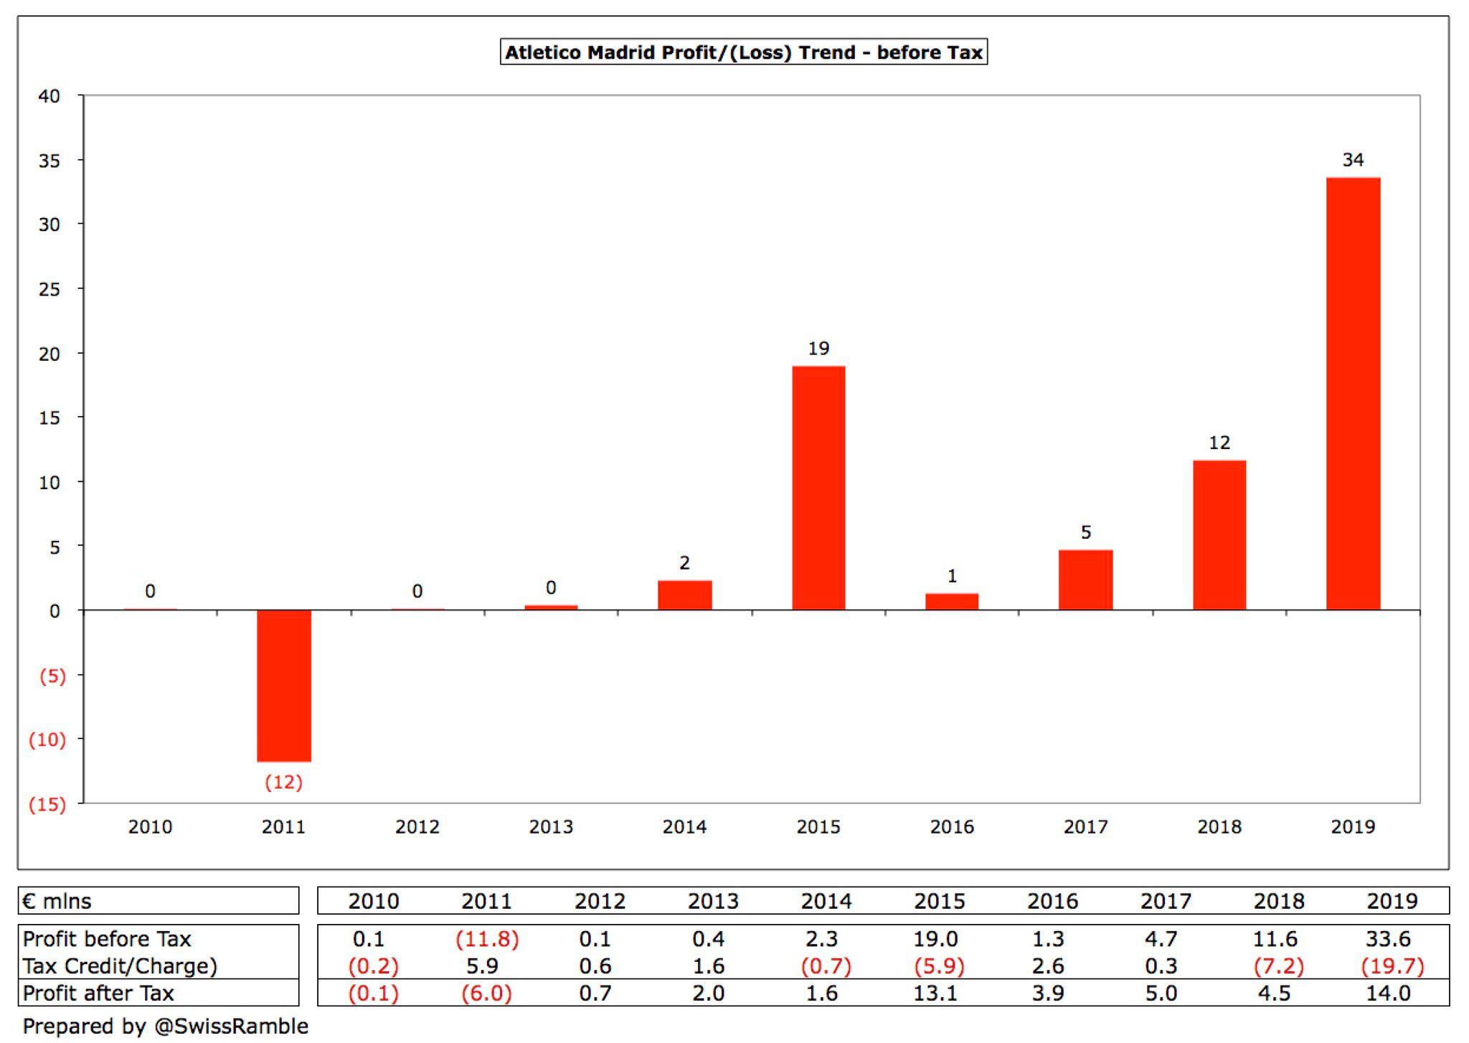Click red y-axis label (10)
Viewport: 1469px width, 1043px height.
pos(47,740)
